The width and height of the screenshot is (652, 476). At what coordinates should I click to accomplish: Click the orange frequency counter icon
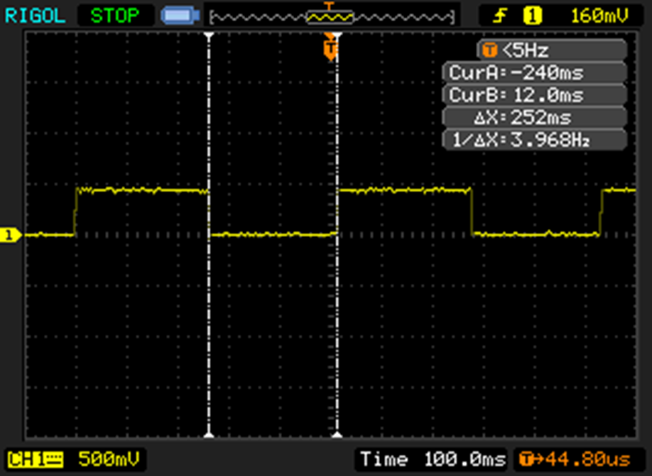pyautogui.click(x=490, y=50)
